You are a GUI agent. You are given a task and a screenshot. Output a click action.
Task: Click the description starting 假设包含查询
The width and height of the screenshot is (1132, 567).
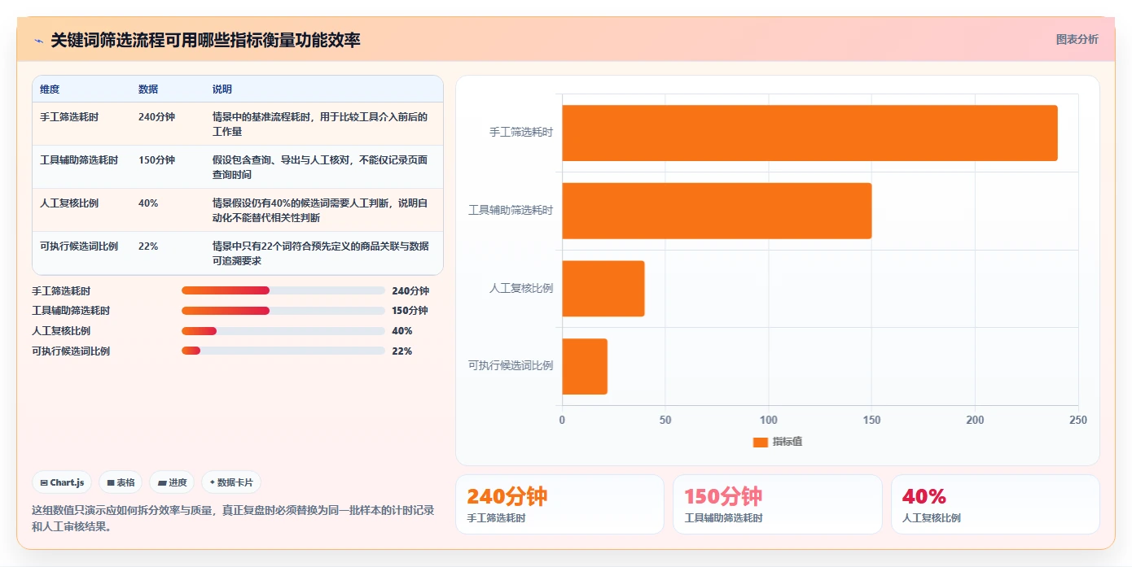[320, 168]
